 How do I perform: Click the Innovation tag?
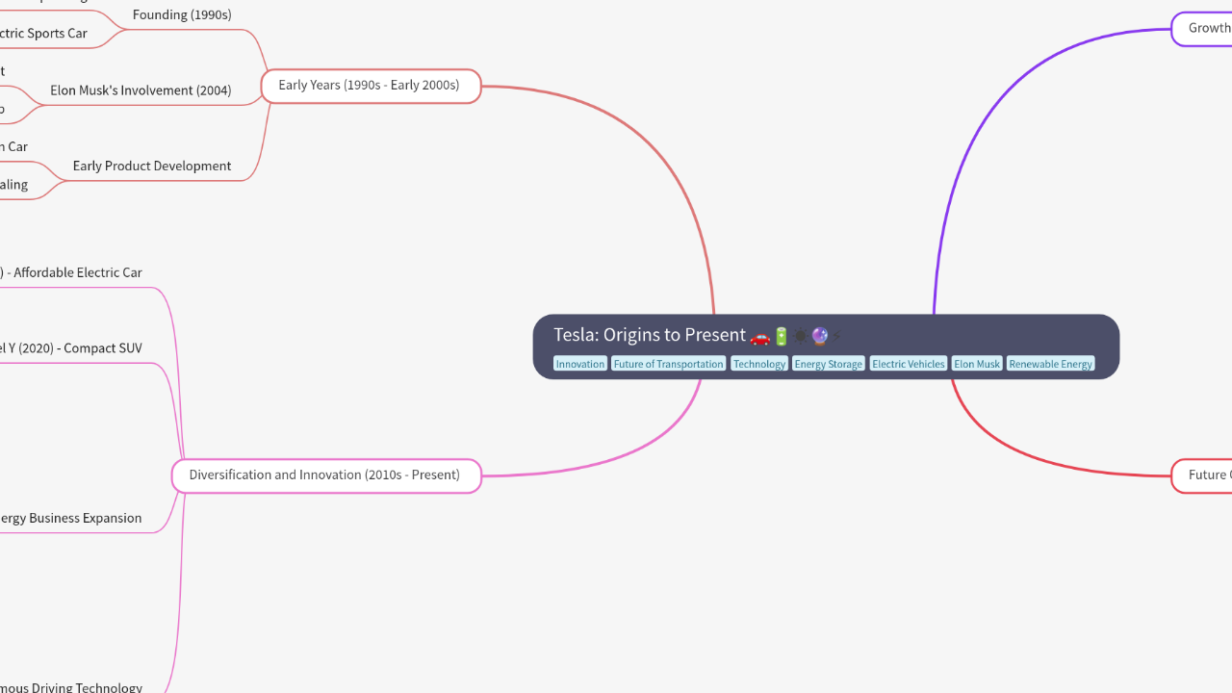580,364
